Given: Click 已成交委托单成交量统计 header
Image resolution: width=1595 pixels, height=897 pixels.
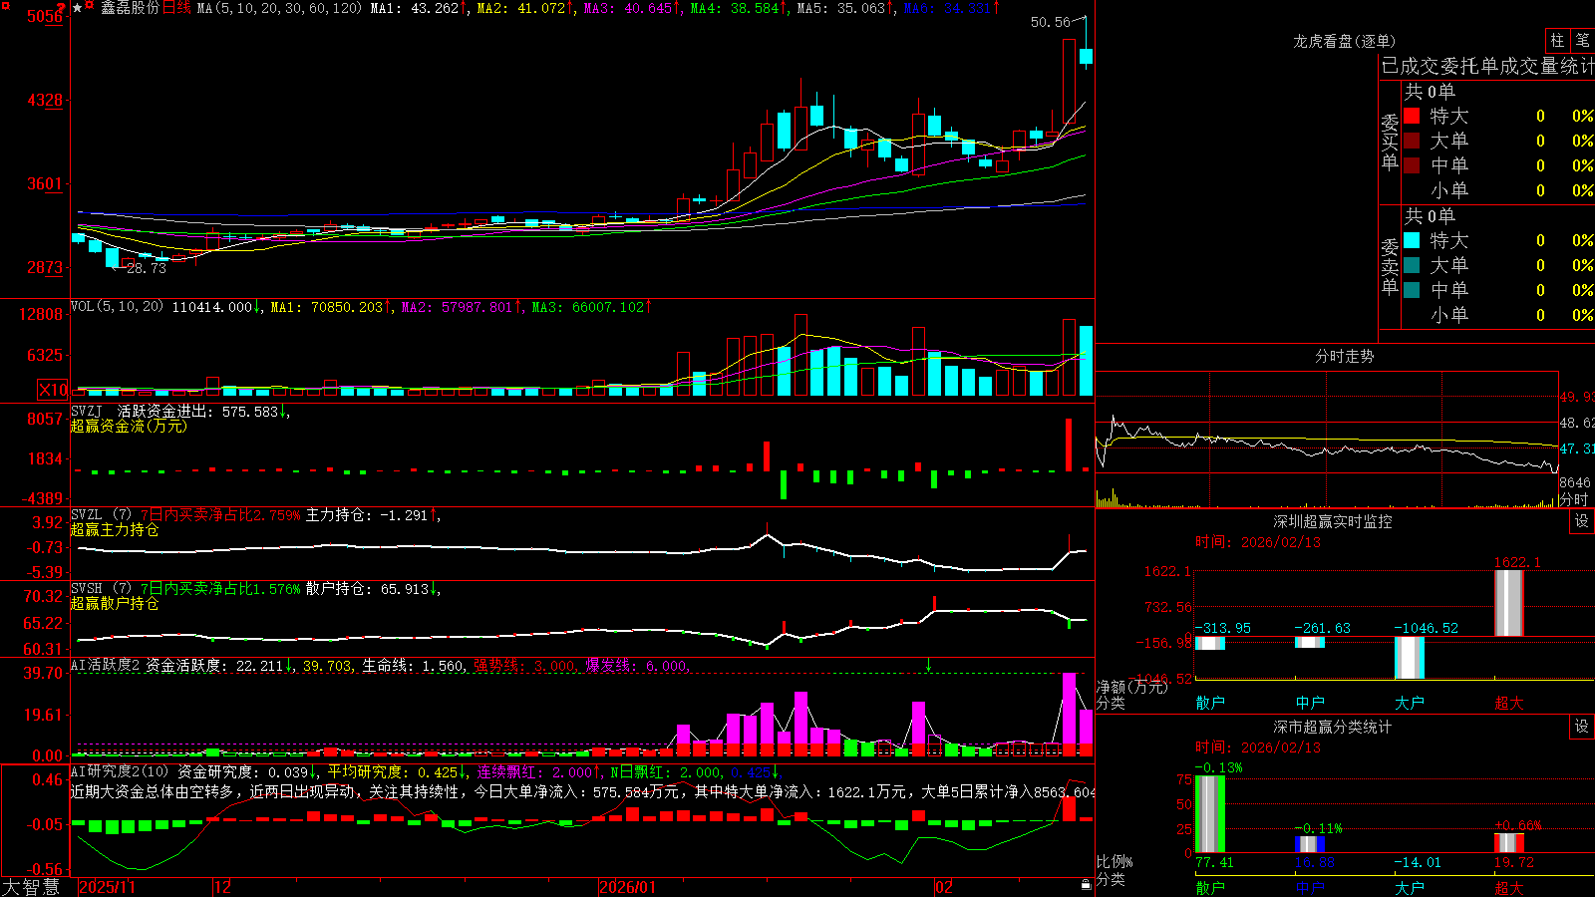Looking at the screenshot, I should (1487, 66).
